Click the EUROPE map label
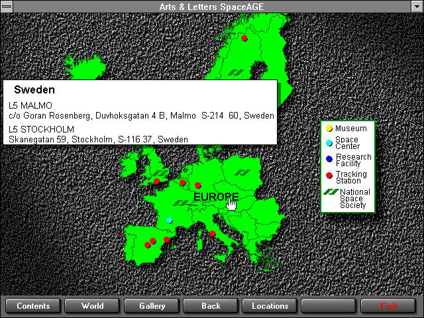Image resolution: width=424 pixels, height=318 pixels. [216, 197]
